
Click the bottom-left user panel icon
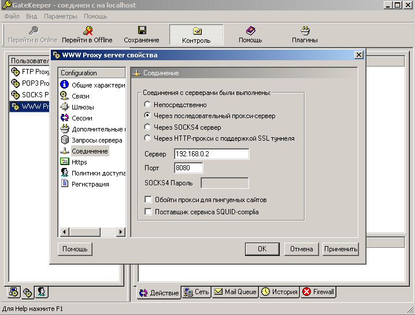pyautogui.click(x=41, y=292)
